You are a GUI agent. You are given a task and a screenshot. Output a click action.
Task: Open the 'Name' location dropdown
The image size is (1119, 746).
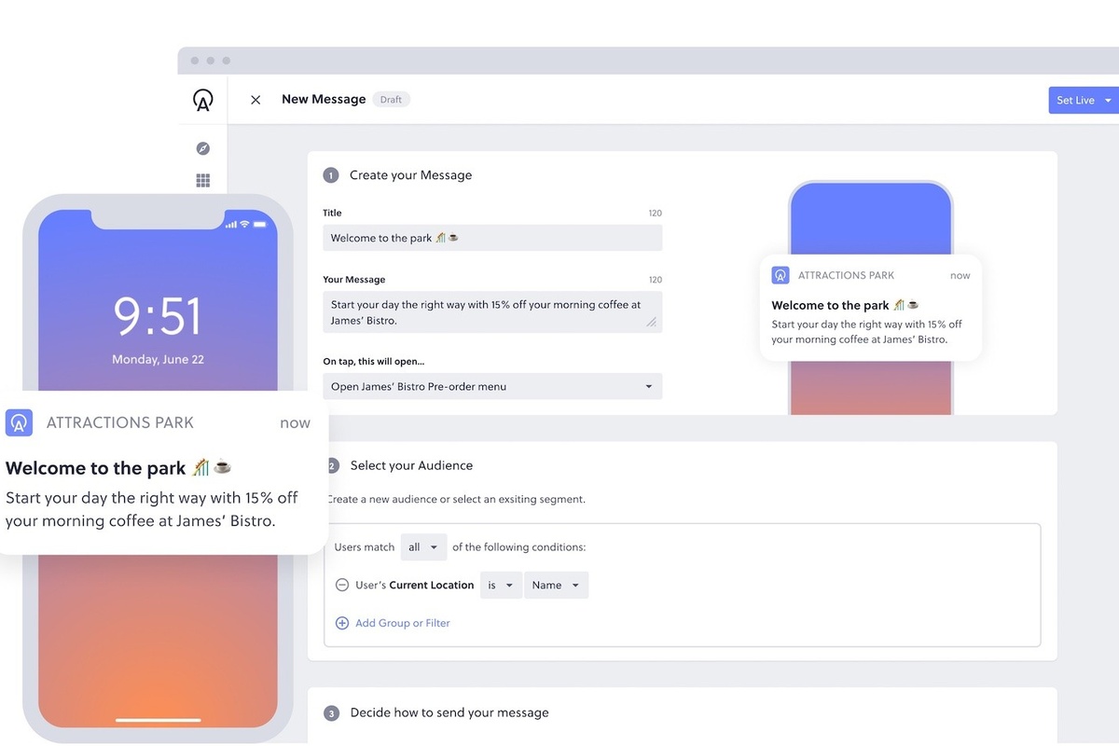[556, 586]
